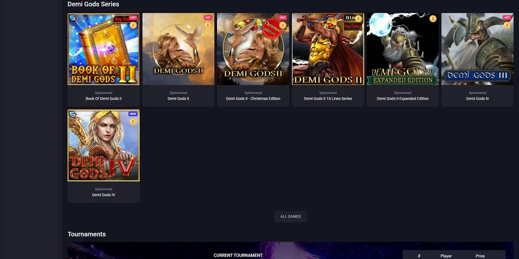Click HOT badge on Demi Gods II card

click(x=208, y=18)
